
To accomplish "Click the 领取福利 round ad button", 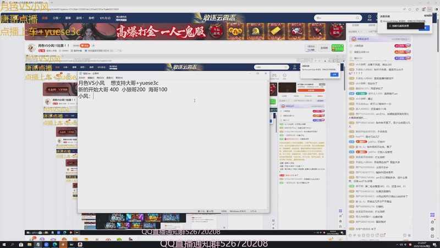I will click(x=336, y=31).
